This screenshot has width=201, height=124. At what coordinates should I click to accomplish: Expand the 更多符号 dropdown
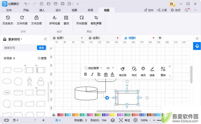15,39
